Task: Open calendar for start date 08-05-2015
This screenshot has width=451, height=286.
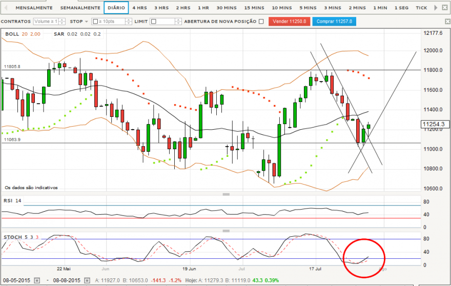Action: (x=37, y=280)
